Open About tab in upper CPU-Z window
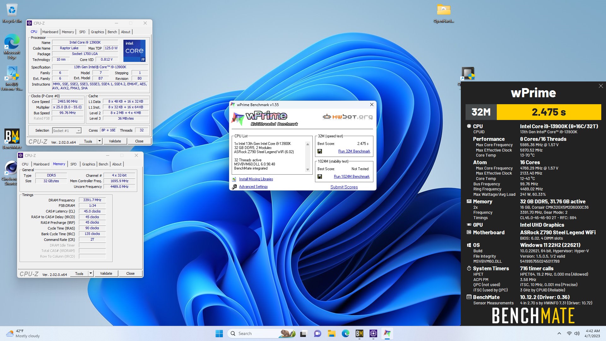The width and height of the screenshot is (606, 341). pyautogui.click(x=126, y=32)
